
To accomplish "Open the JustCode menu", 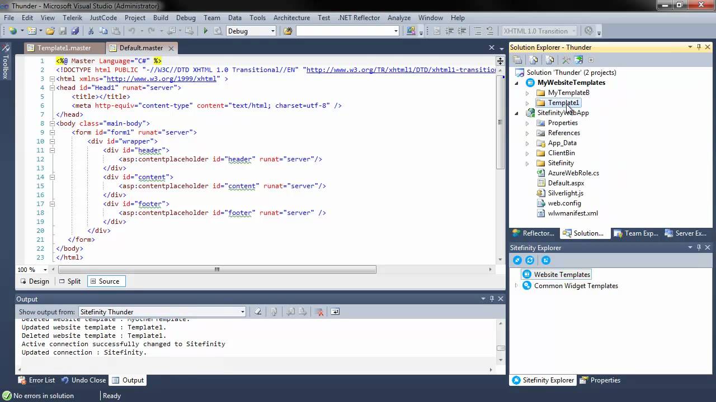I will (103, 18).
